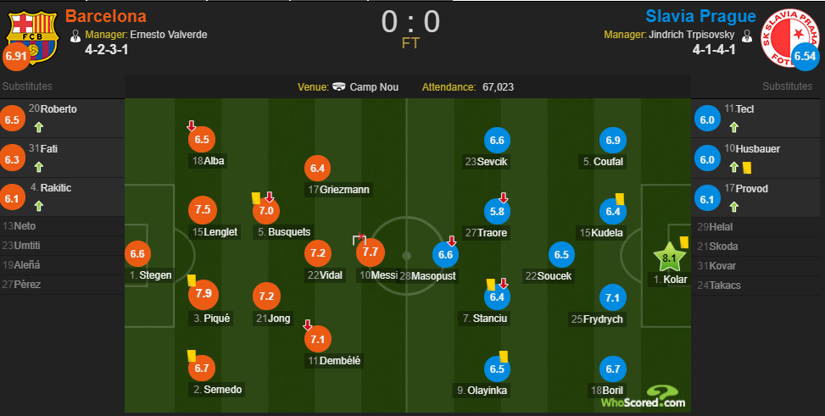Select Messi's 7.7 rating circle
The width and height of the screenshot is (825, 416).
(x=371, y=252)
